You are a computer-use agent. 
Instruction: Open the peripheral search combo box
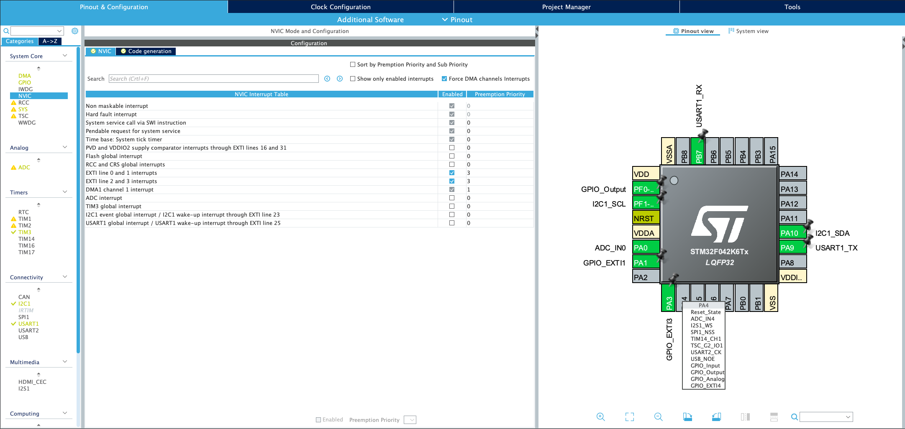pyautogui.click(x=37, y=31)
